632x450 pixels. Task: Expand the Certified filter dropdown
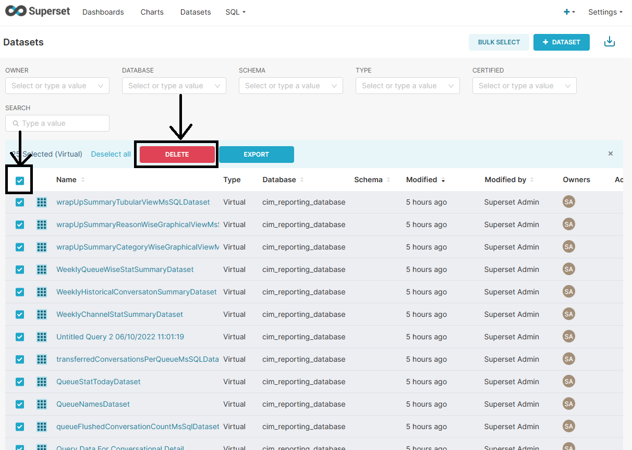(x=525, y=86)
